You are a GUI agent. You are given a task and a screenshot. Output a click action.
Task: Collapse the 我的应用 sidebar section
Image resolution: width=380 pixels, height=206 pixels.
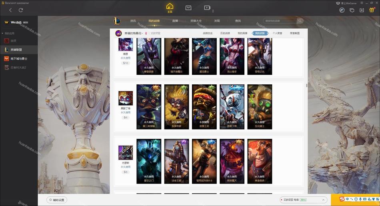tap(2, 33)
